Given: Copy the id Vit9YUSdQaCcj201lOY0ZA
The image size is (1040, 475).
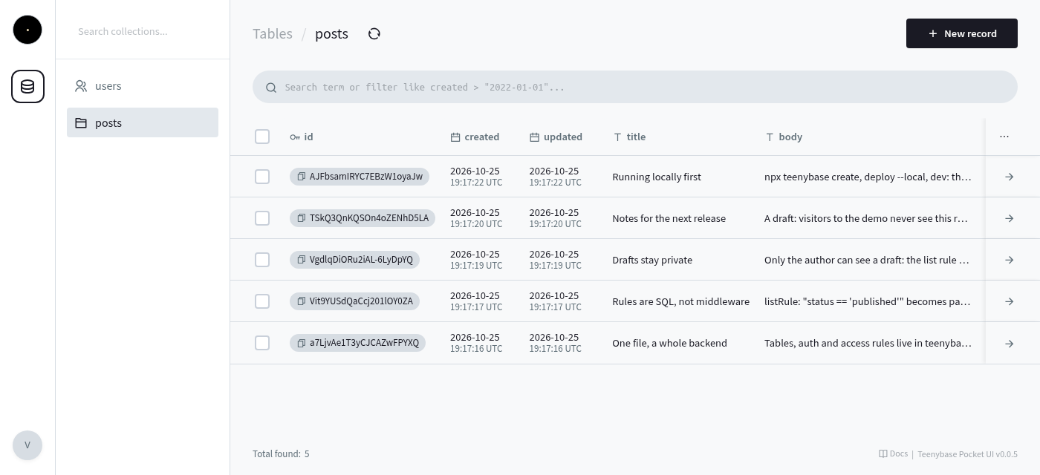Looking at the screenshot, I should (301, 301).
